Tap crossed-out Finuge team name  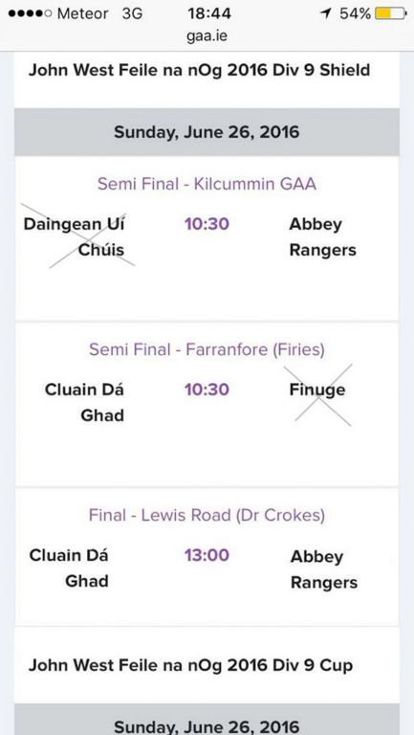317,390
